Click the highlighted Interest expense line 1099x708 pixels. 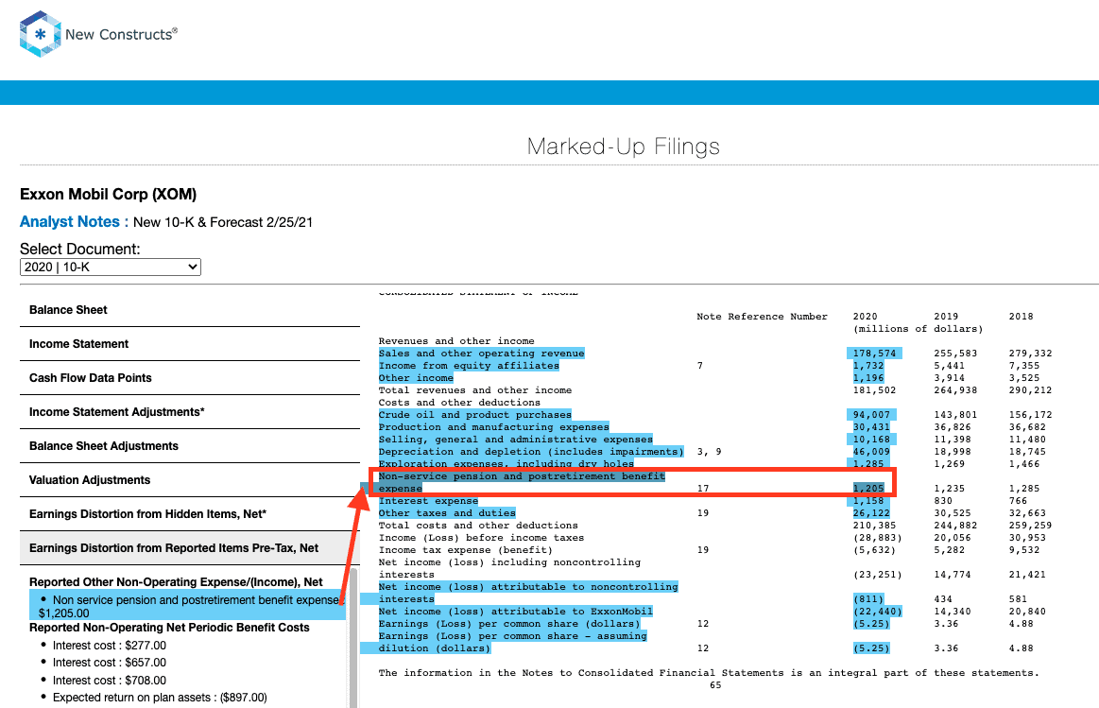[x=428, y=500]
